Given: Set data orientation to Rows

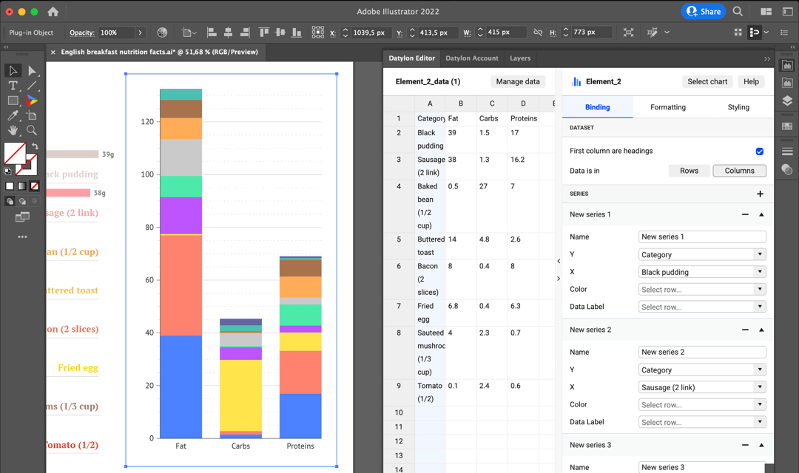Looking at the screenshot, I should point(689,170).
